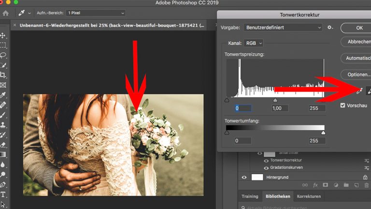Select the Quick Selection tool

(x=3, y=65)
